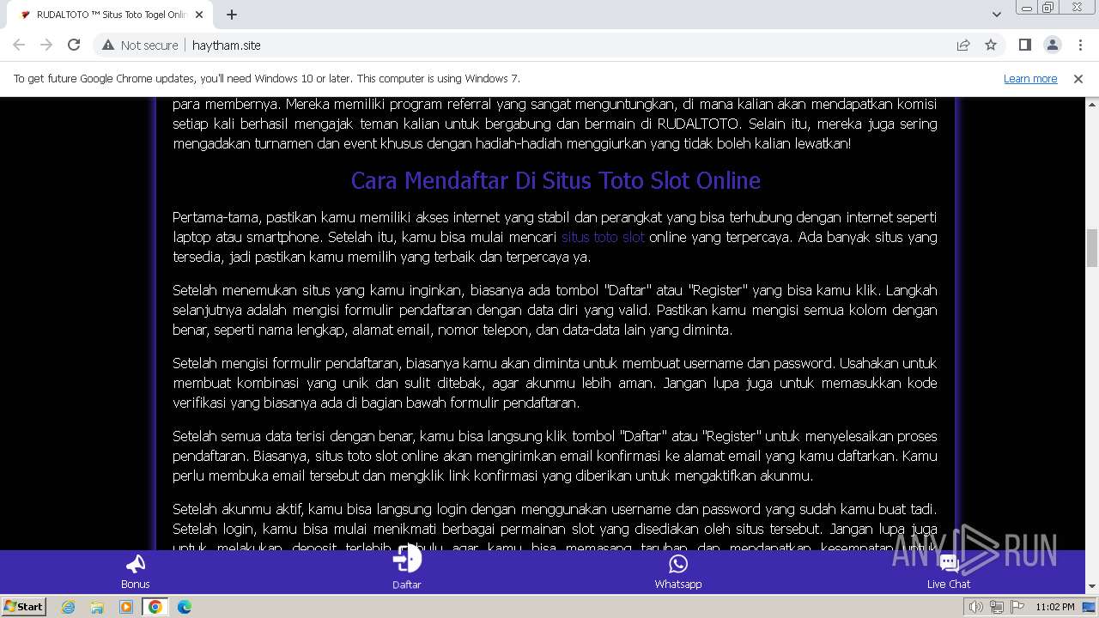
Task: Open the taskbar clock showing 11:02 PM
Action: pos(1054,607)
